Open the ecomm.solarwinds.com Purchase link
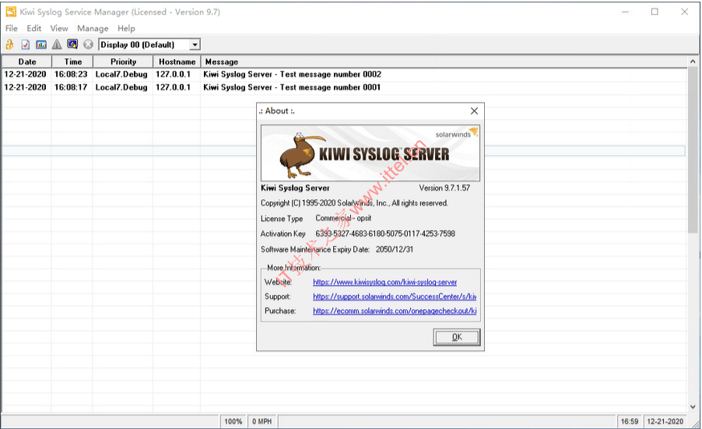The image size is (702, 429). (395, 311)
